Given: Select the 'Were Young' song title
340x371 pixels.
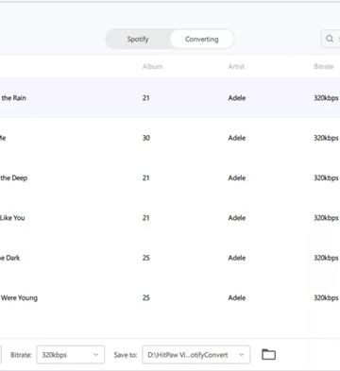Looking at the screenshot, I should tap(19, 297).
